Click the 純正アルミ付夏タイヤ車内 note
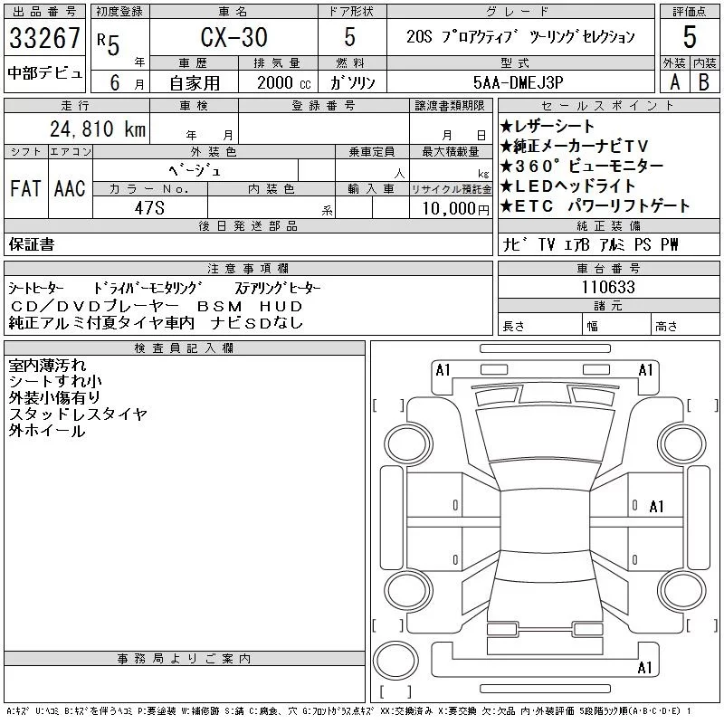This screenshot has height=724, width=724. click(x=101, y=323)
